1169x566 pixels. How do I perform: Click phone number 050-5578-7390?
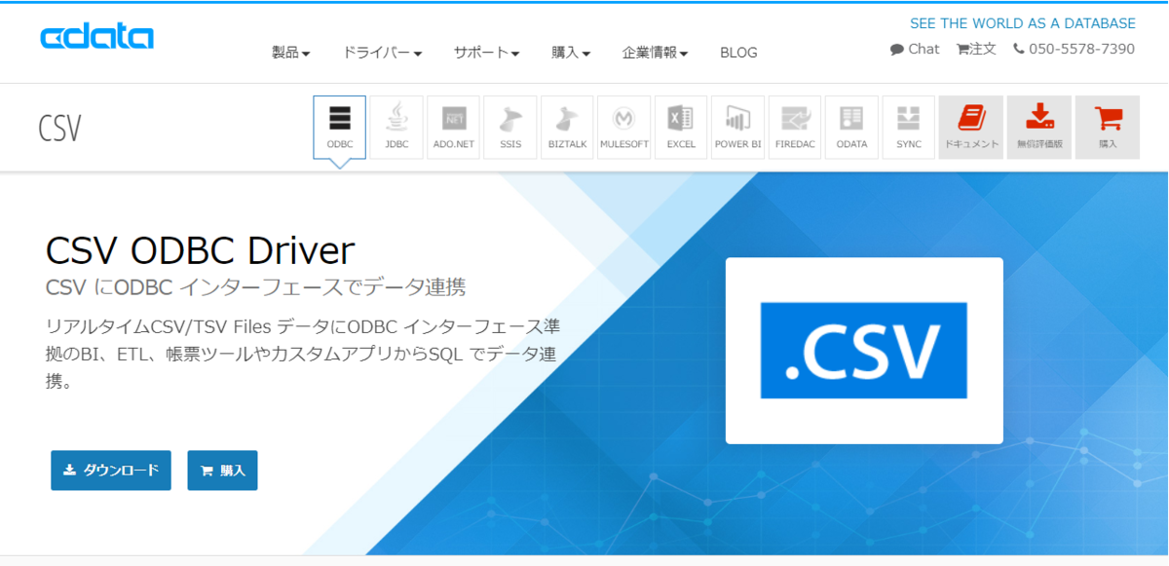1074,49
